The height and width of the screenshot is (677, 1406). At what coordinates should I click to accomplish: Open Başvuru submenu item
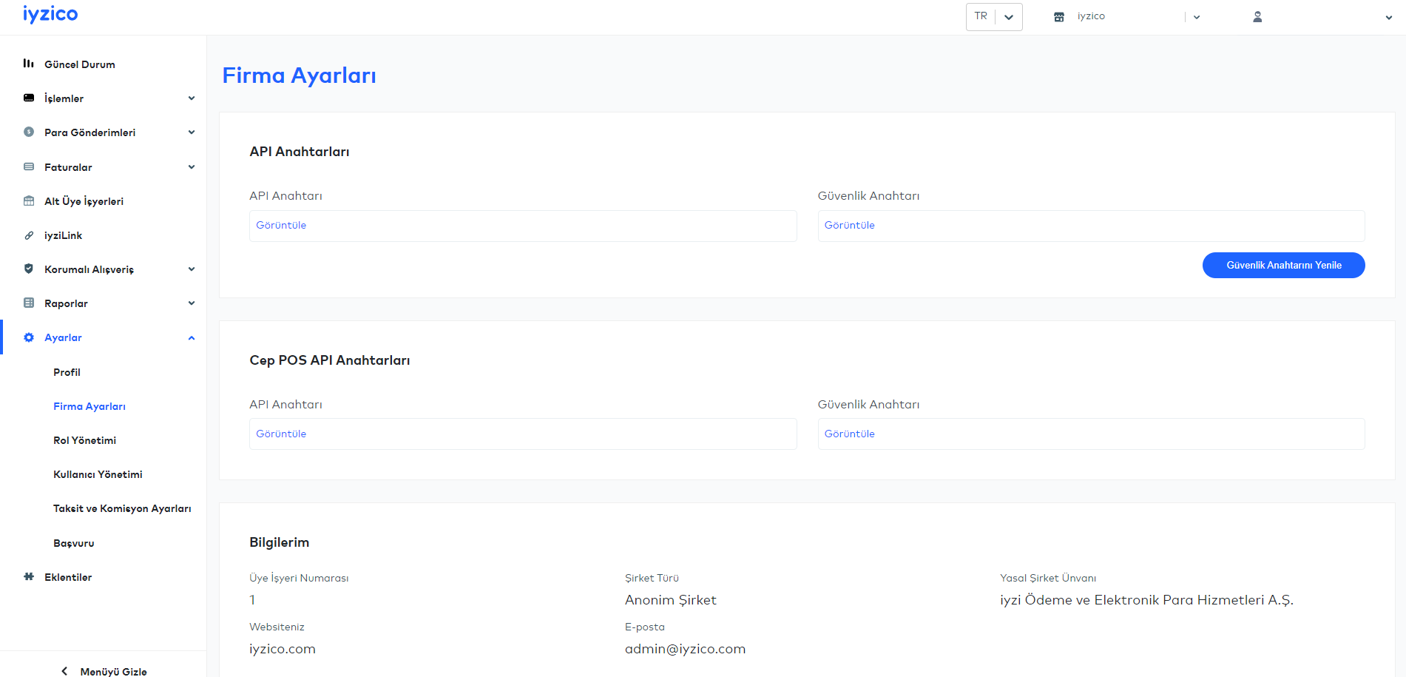tap(74, 543)
